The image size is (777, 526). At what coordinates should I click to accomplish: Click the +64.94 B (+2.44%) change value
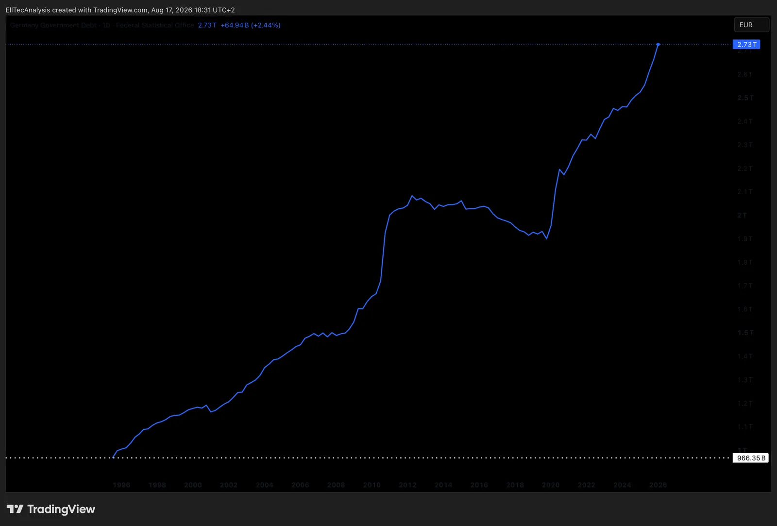(x=251, y=25)
